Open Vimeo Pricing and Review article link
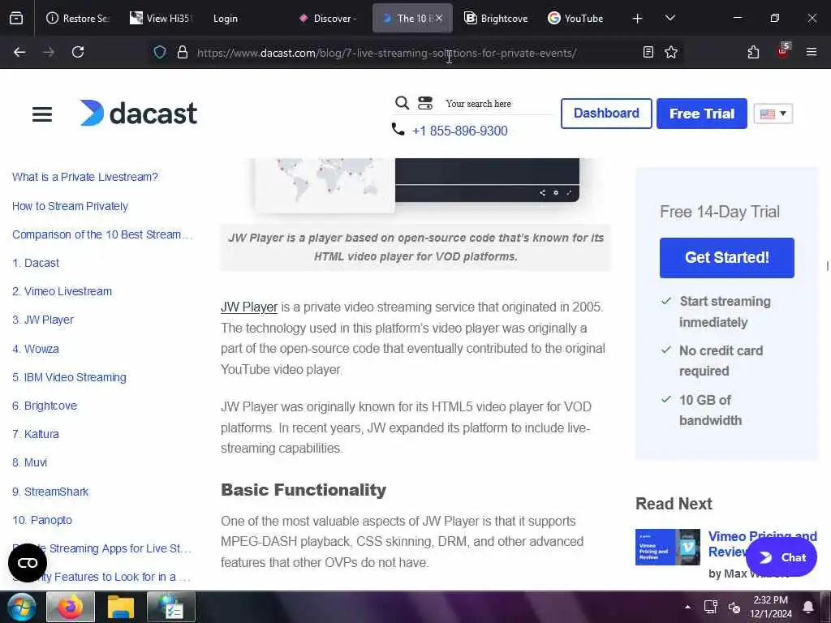The height and width of the screenshot is (623, 831). (x=762, y=544)
